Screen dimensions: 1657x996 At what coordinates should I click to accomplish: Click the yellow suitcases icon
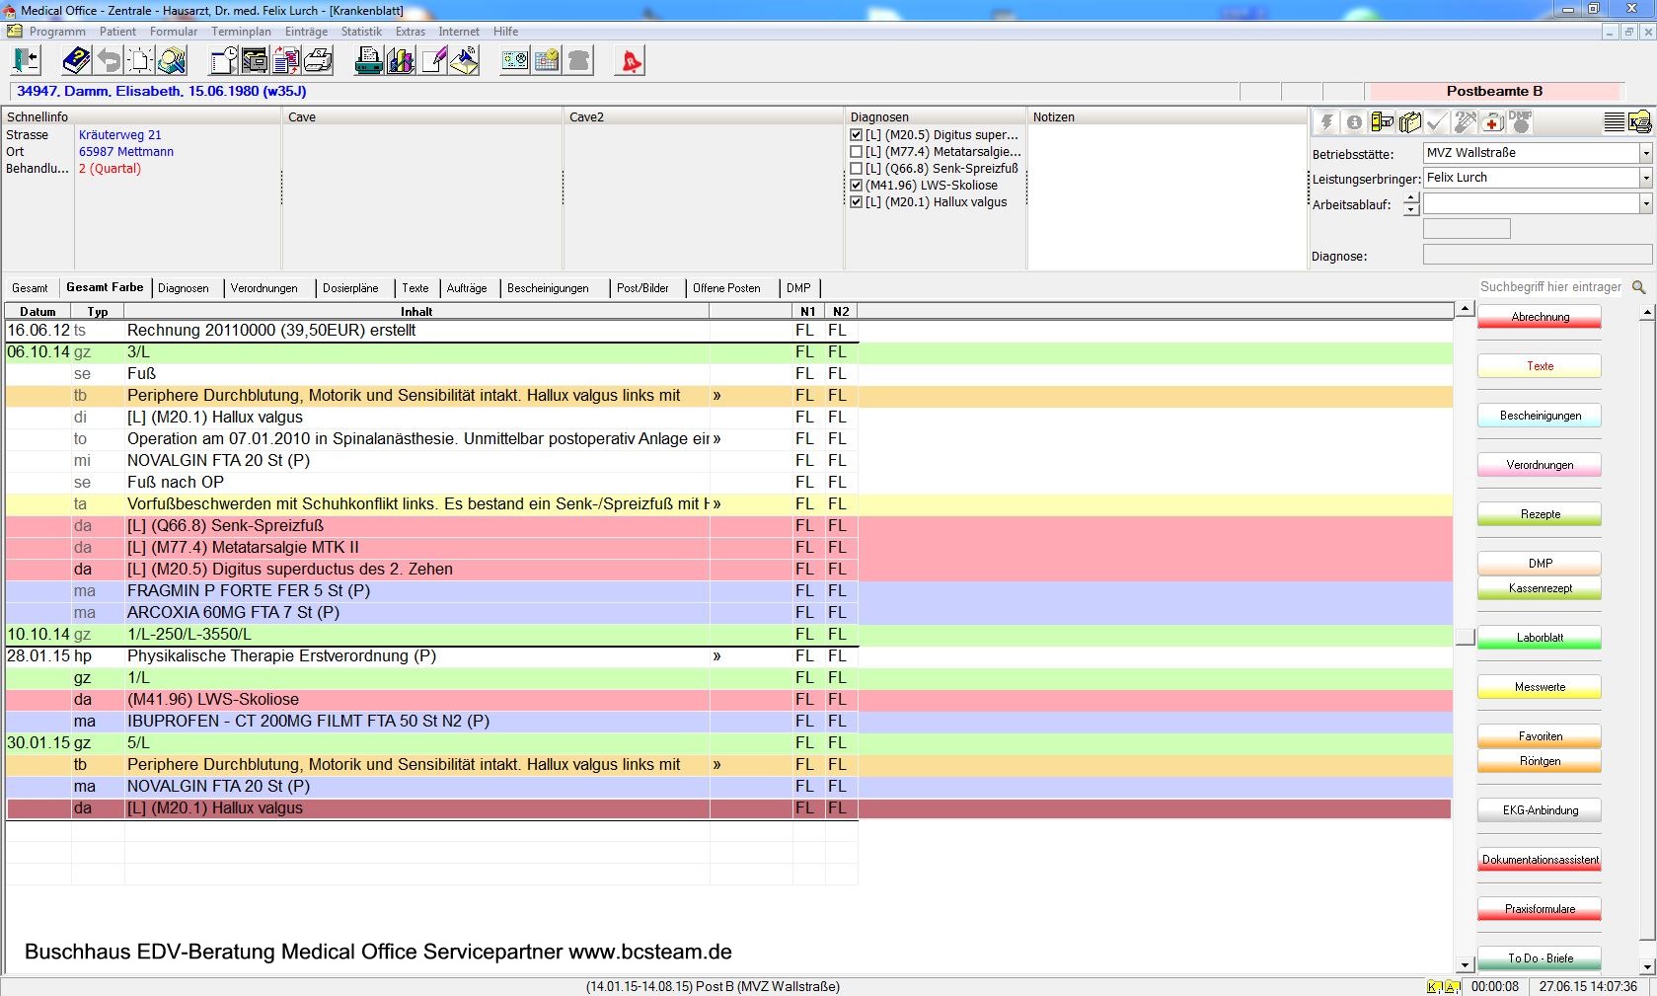pos(1410,122)
